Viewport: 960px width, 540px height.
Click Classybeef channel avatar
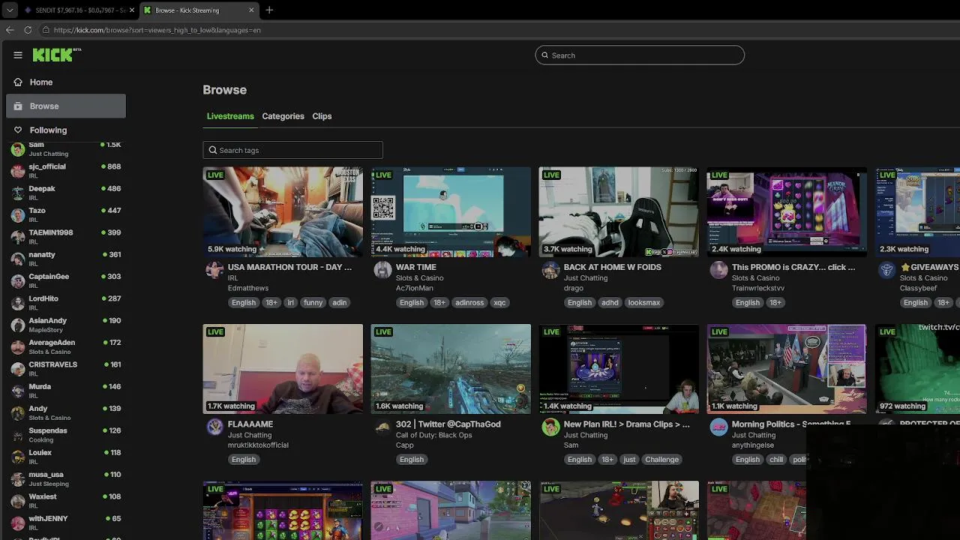886,270
